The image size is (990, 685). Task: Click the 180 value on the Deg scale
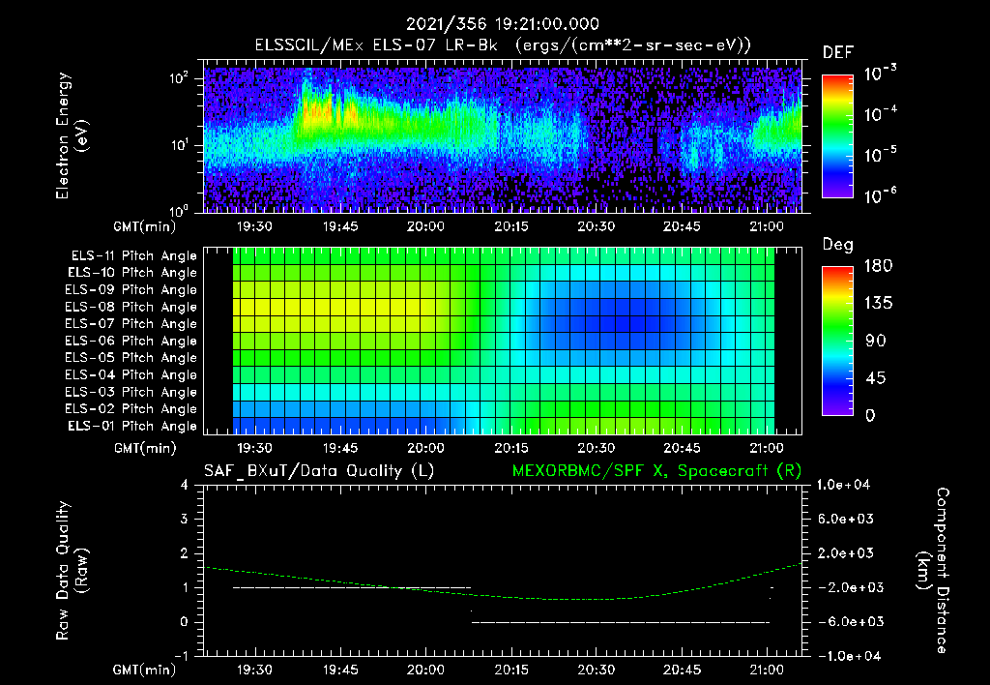click(x=878, y=266)
